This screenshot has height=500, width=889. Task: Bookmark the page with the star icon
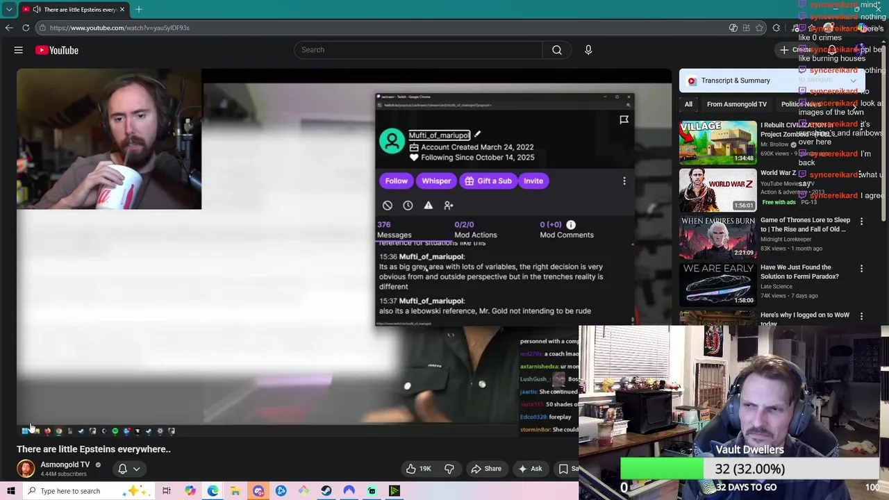click(759, 28)
